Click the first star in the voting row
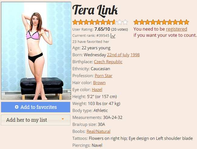 point(136,22)
